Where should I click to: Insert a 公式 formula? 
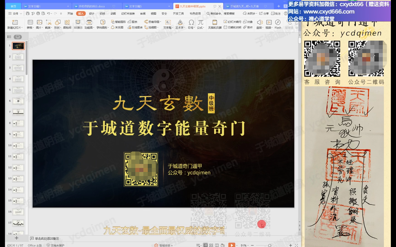pos(201,24)
